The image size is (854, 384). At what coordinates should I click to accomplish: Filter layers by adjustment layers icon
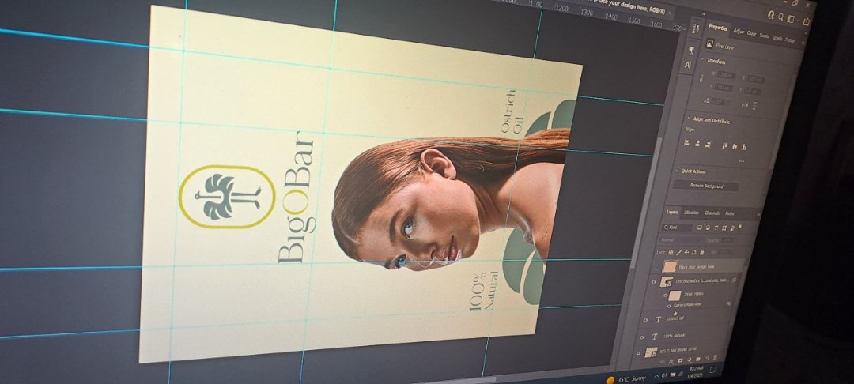(708, 228)
